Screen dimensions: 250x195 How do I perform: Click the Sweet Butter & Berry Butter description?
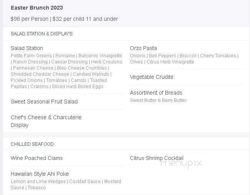tap(158, 100)
